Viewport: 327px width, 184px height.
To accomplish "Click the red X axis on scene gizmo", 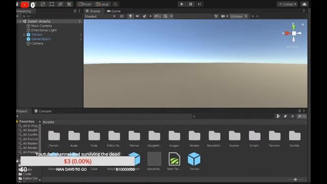I will point(288,33).
